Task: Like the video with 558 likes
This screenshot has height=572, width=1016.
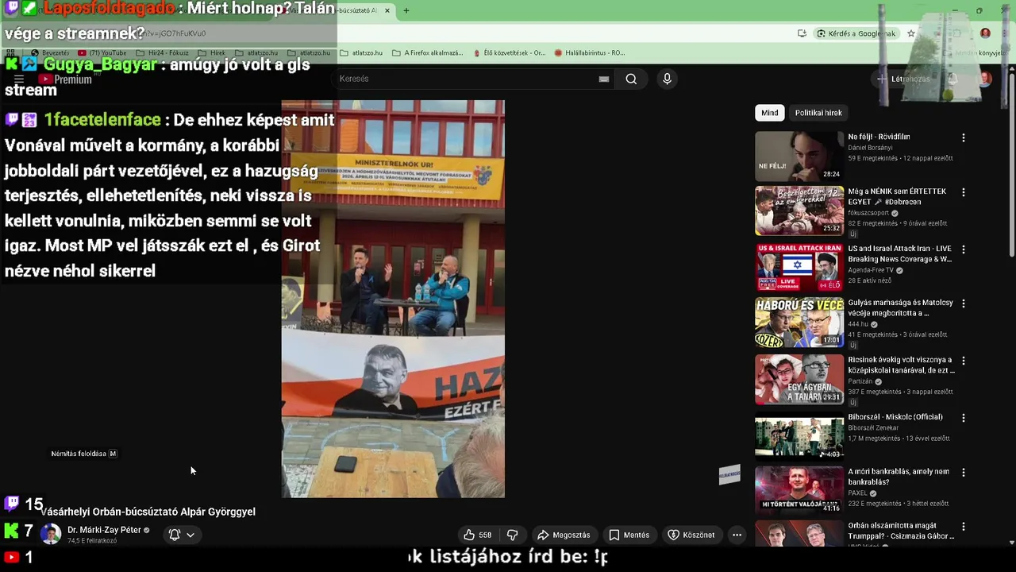Action: 478,535
